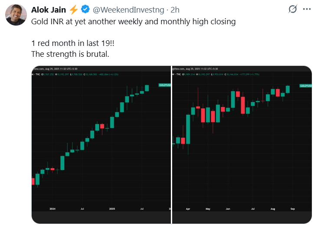Open the three-dot more options menu
This screenshot has height=228, width=317.
click(307, 9)
